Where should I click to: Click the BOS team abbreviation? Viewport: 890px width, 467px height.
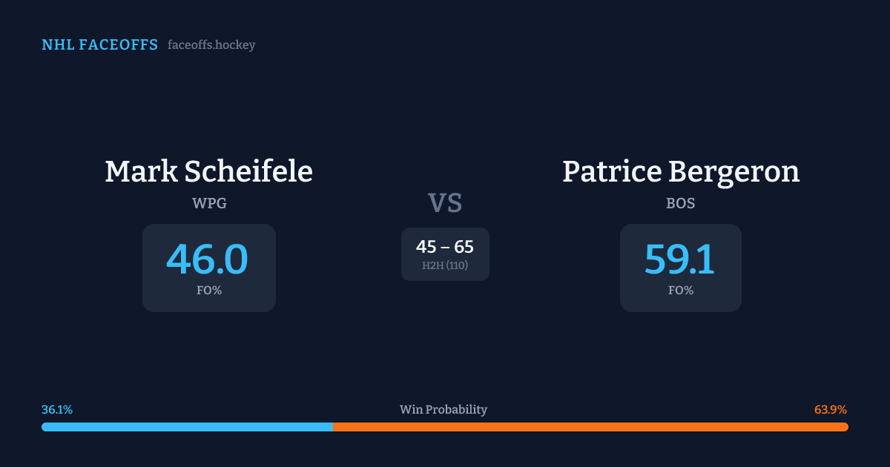[x=680, y=203]
